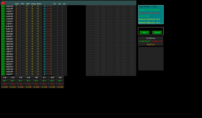
Task: Click the C close icon for EURGBP
Action: 51,34
